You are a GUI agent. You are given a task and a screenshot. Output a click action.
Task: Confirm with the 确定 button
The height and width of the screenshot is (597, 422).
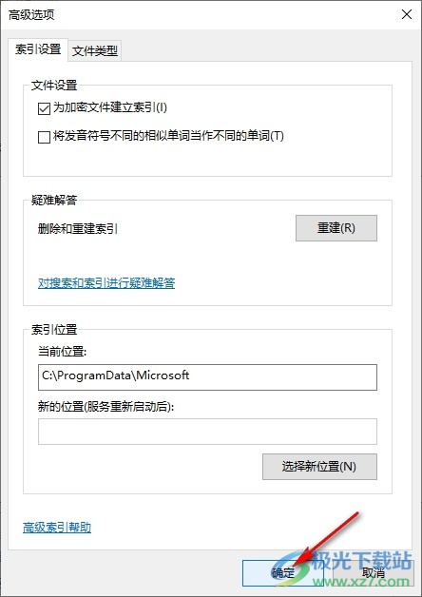point(282,573)
